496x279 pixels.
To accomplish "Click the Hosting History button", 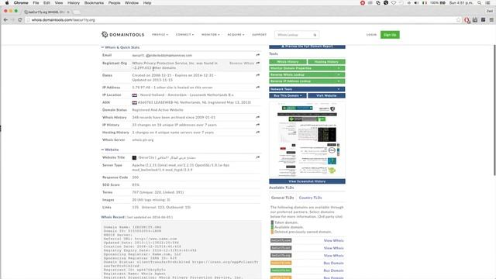I will [326, 62].
